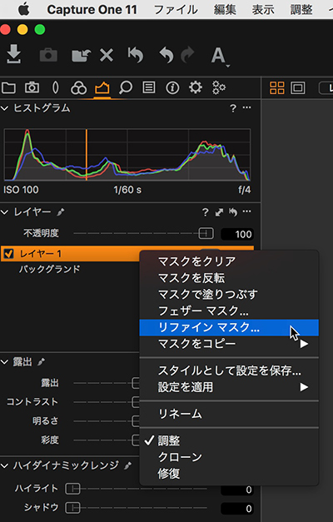Open Histogram panel options ellipsis menu
Screen dimensions: 333x522
click(246, 107)
